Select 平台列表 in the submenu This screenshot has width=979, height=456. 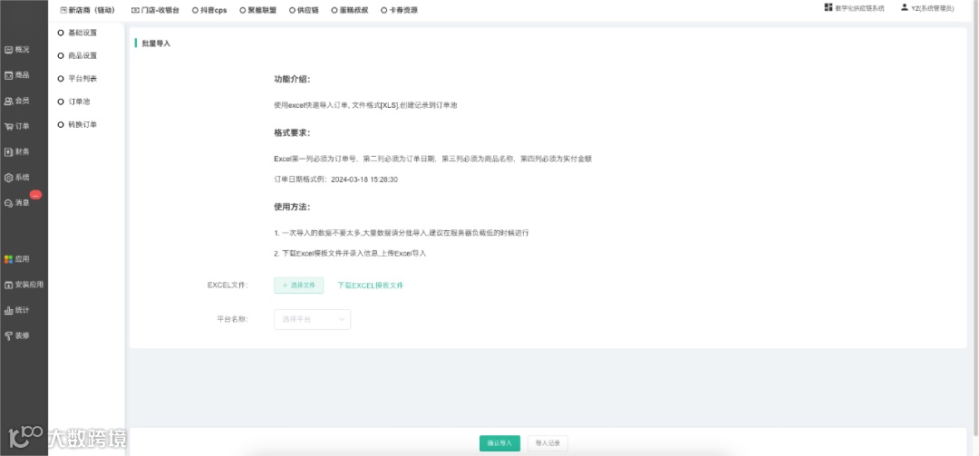[77, 79]
